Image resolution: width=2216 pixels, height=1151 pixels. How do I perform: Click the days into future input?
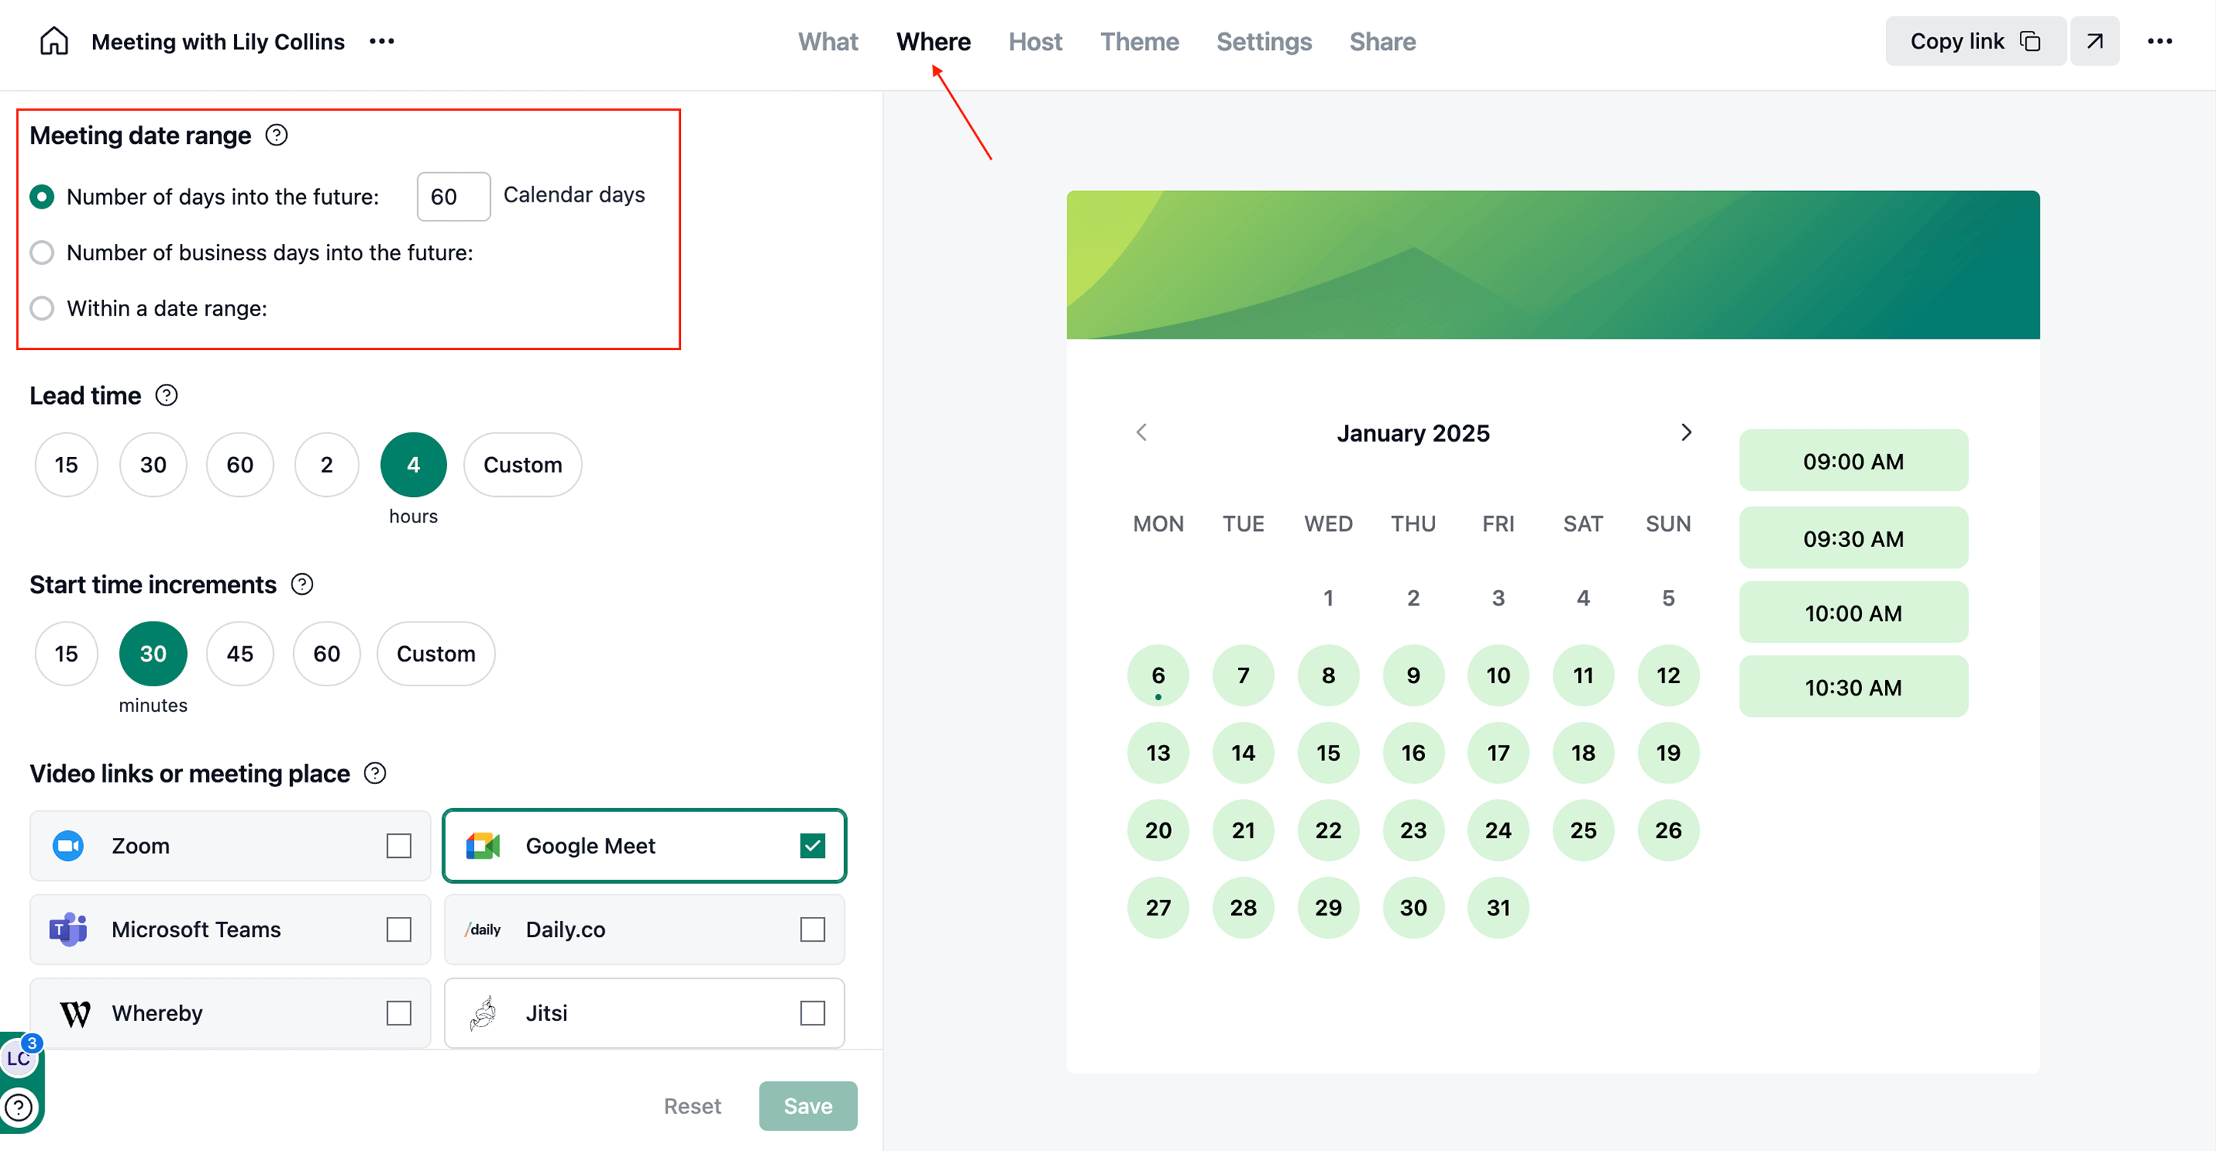(x=453, y=197)
